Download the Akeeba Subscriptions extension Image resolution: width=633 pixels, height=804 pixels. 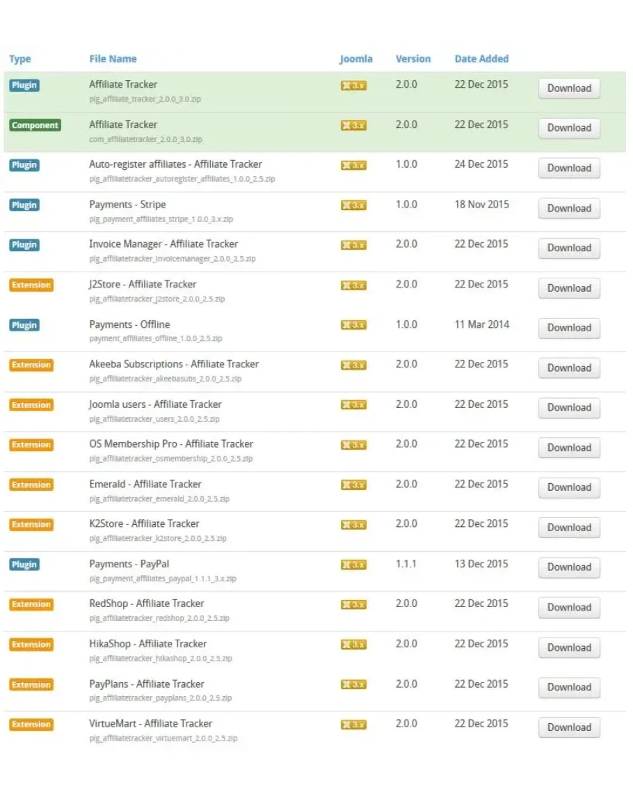coord(568,368)
